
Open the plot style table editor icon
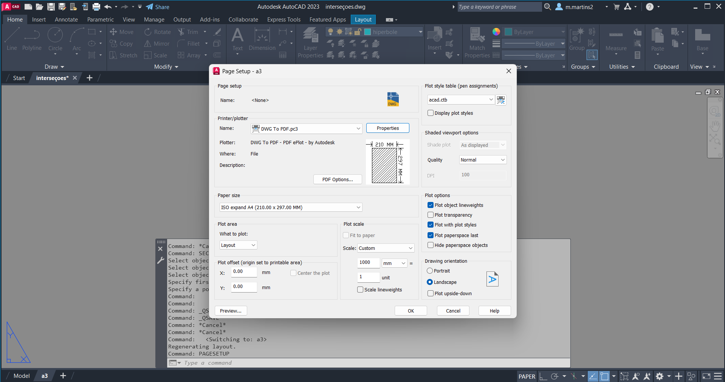[x=501, y=100]
